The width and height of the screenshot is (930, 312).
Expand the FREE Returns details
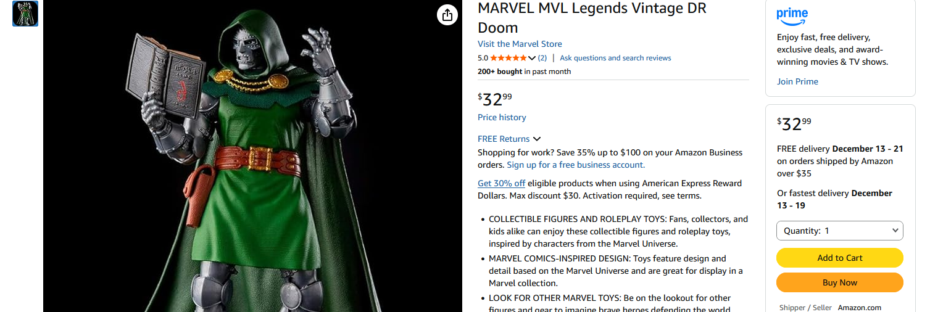(x=509, y=139)
